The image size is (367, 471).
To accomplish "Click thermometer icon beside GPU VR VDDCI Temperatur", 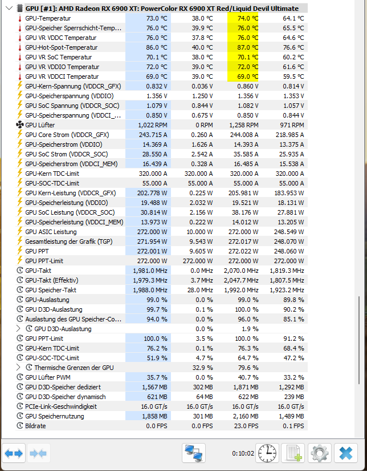I will coord(20,77).
